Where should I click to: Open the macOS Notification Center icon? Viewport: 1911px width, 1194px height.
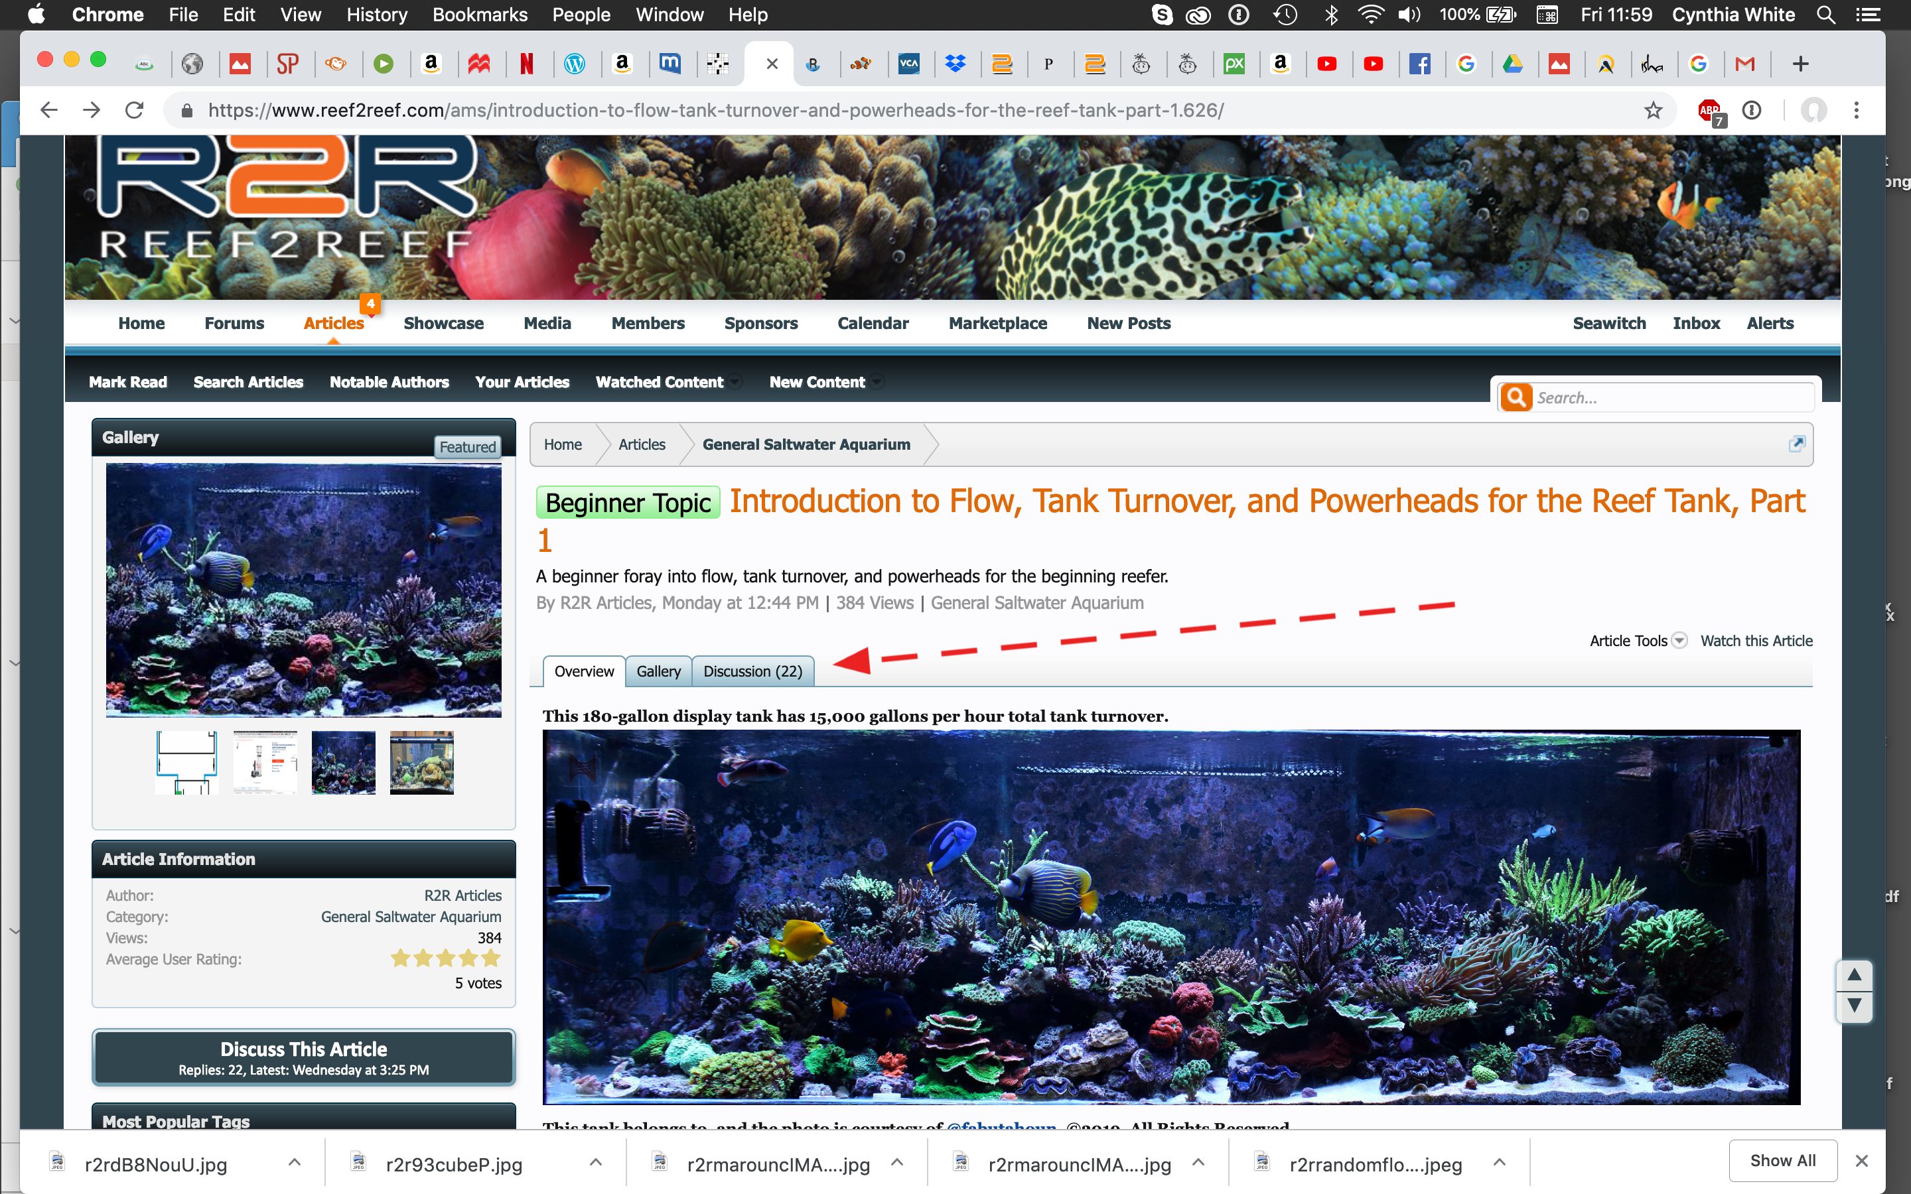[x=1868, y=14]
